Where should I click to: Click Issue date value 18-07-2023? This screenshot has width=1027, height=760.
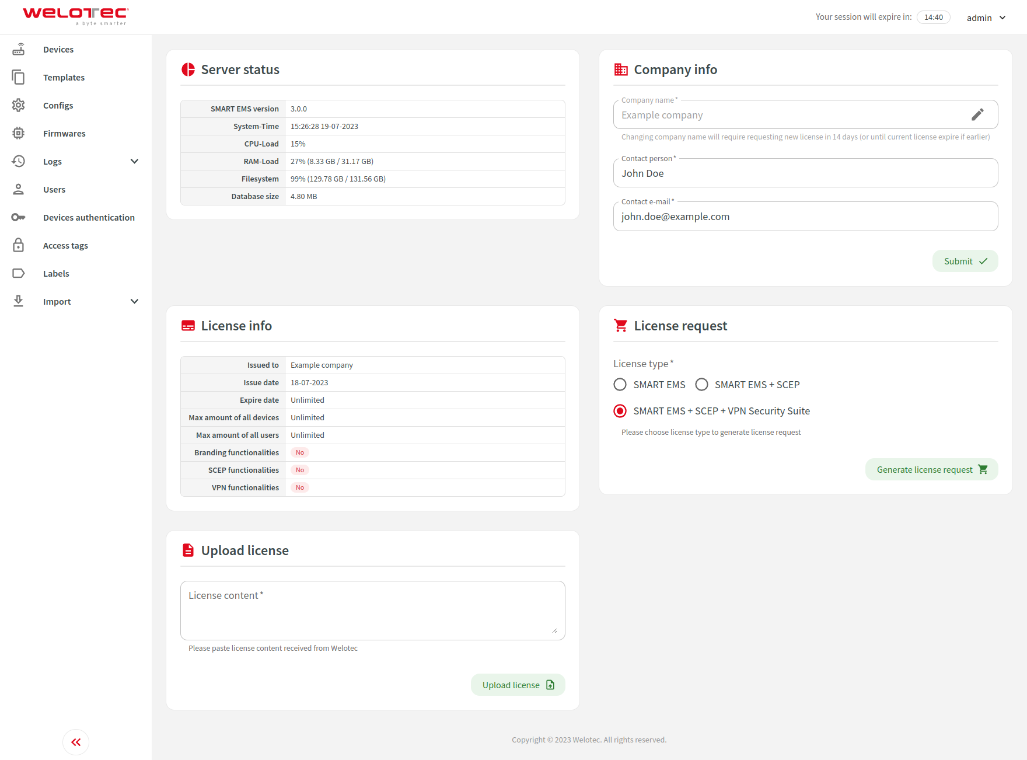[309, 383]
